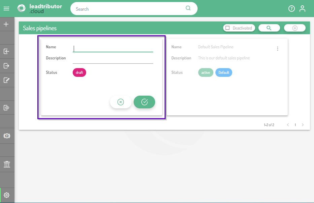This screenshot has width=314, height=203.
Task: Open settings gear in sidebar
Action: coord(7,195)
